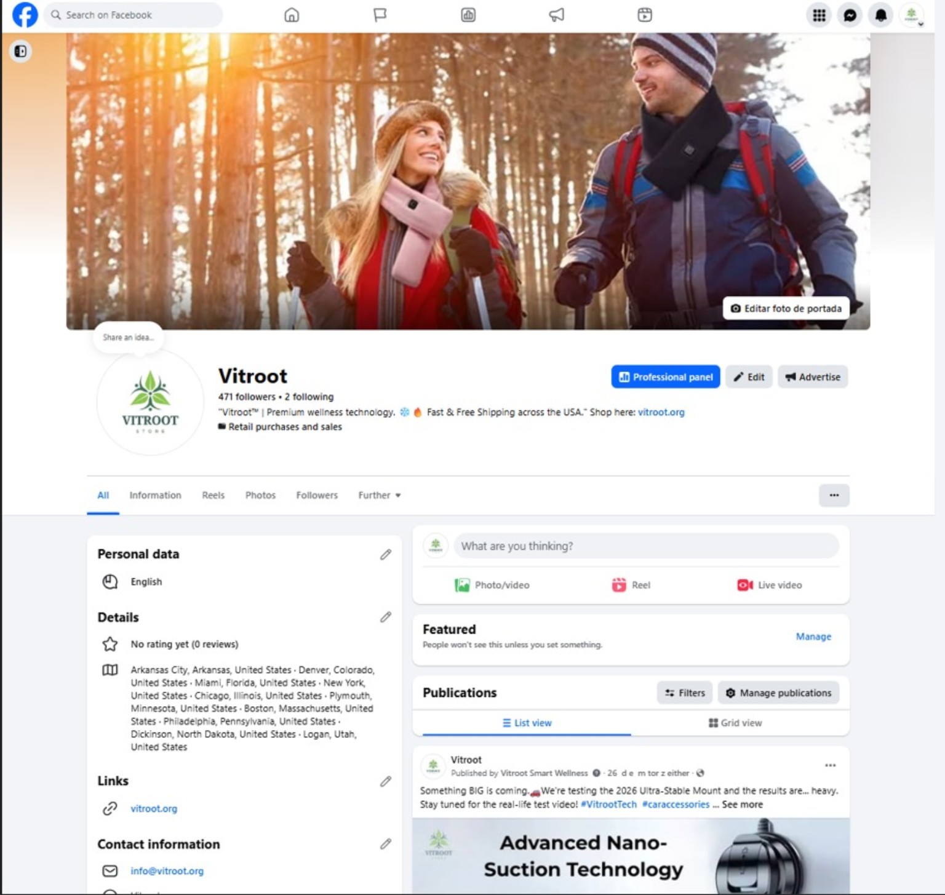Screen dimensions: 945x895
Task: Switch to the Information tab
Action: (x=155, y=495)
